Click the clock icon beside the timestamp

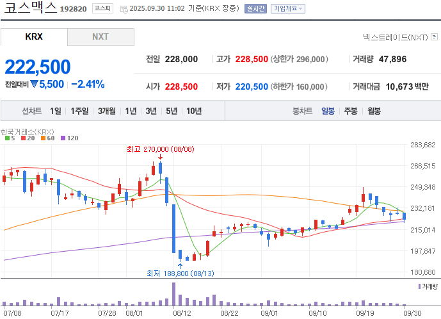[124, 10]
